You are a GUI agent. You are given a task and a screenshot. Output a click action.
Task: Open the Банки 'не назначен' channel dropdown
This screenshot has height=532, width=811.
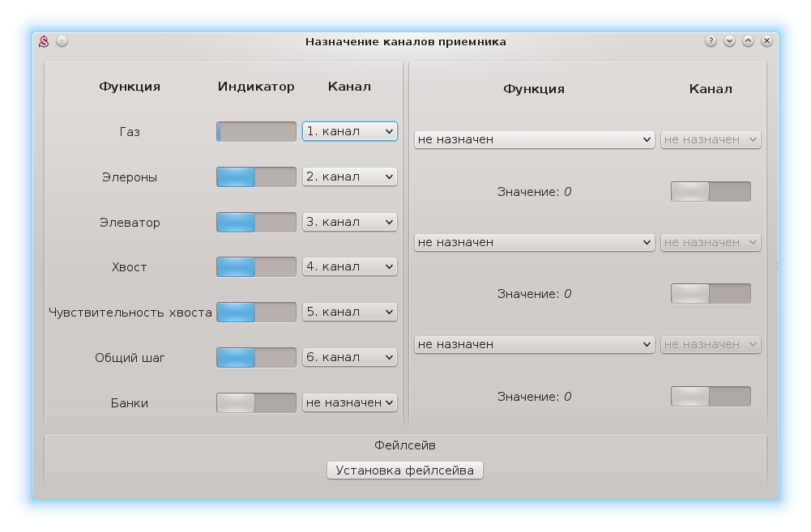[349, 402]
